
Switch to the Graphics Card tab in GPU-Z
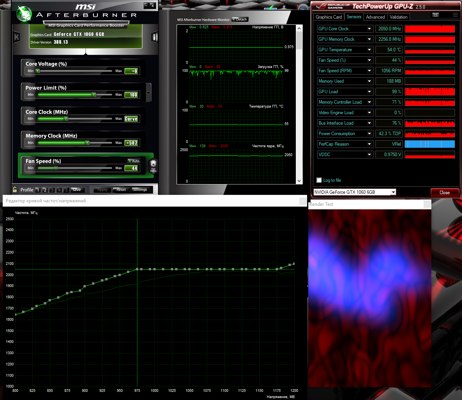(328, 17)
